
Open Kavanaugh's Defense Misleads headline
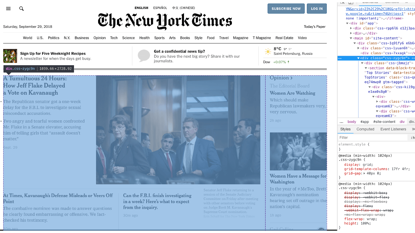pyautogui.click(x=58, y=199)
